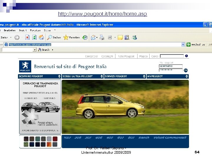Open the Bearbeiten menu
Viewport: 212px width, 159px height.
click(x=10, y=30)
